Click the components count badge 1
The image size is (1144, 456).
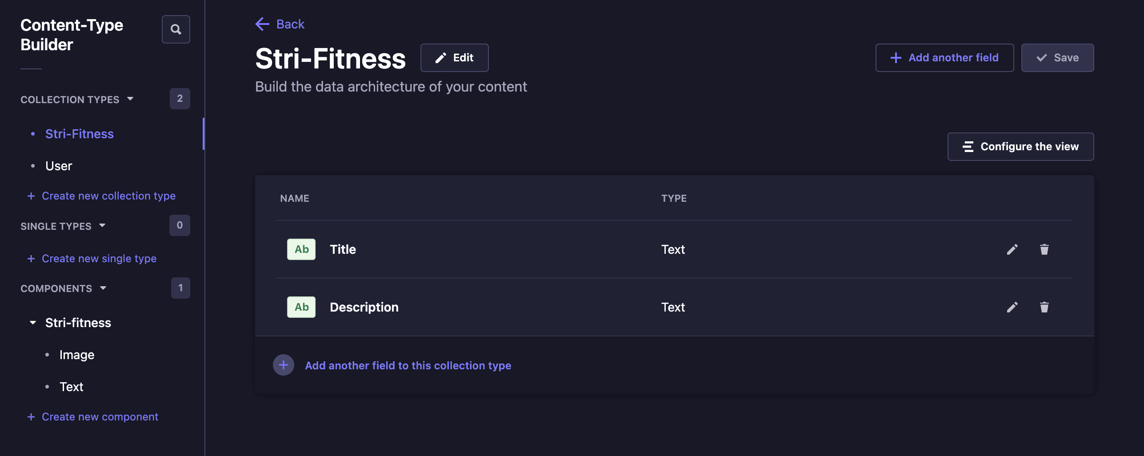click(180, 288)
